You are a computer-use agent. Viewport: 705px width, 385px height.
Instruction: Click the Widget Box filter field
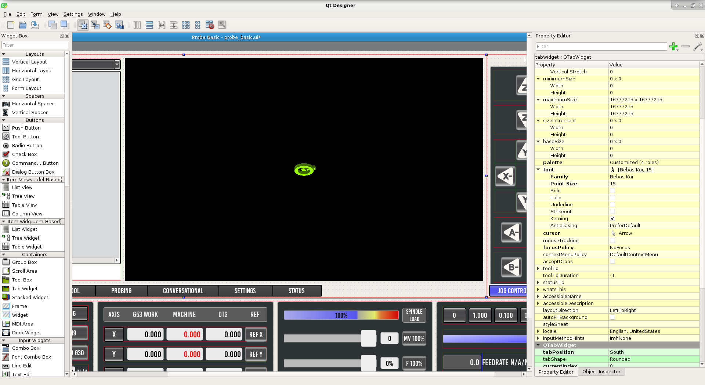pos(35,45)
